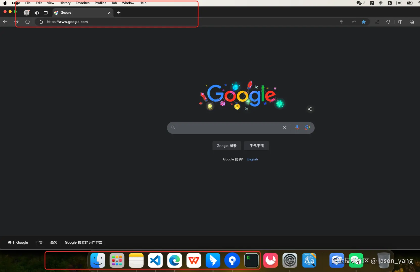Open the Window menu

click(128, 3)
